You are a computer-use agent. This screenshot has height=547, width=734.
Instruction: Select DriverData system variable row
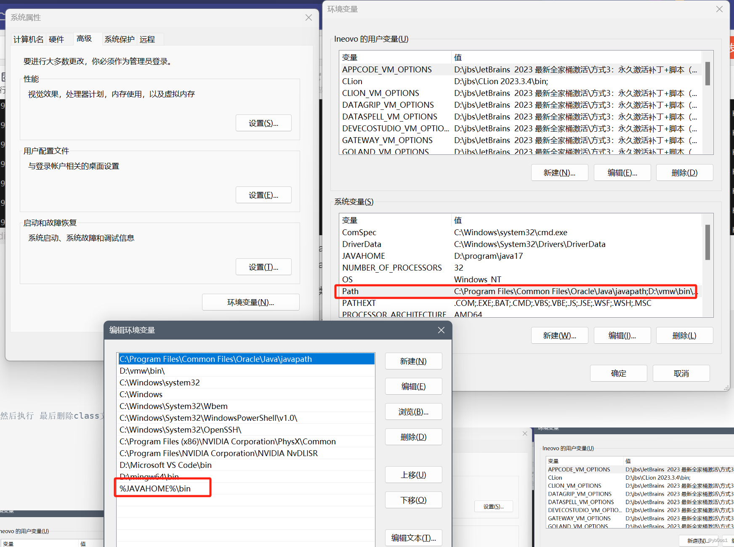(x=520, y=244)
